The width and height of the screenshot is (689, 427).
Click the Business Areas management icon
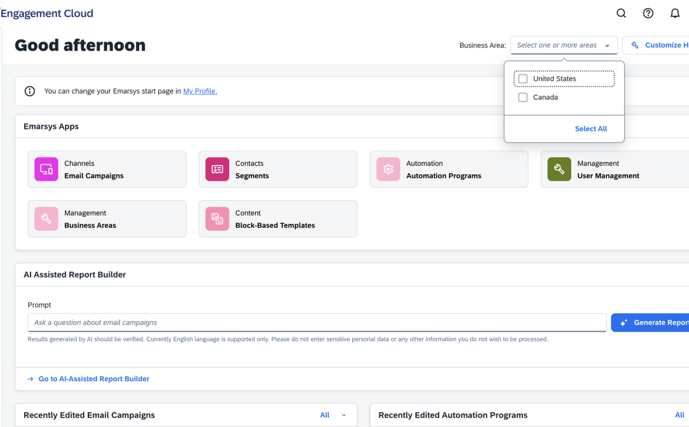point(46,219)
